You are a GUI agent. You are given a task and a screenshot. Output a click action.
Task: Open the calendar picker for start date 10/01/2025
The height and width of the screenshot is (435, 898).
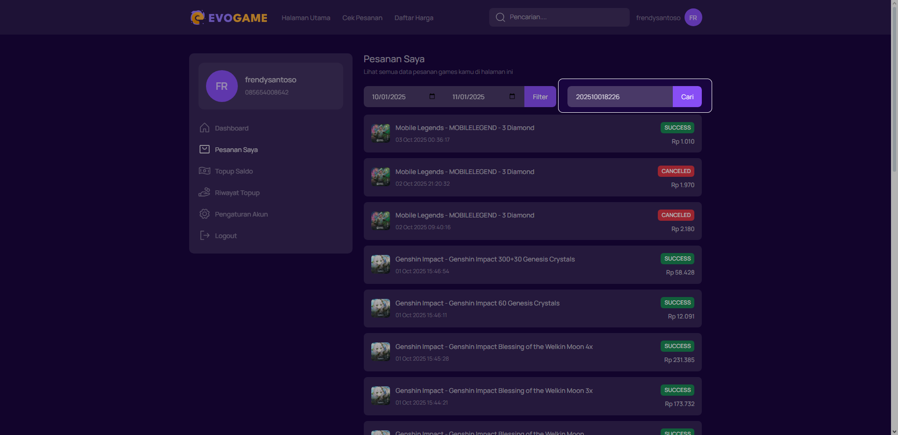(432, 96)
